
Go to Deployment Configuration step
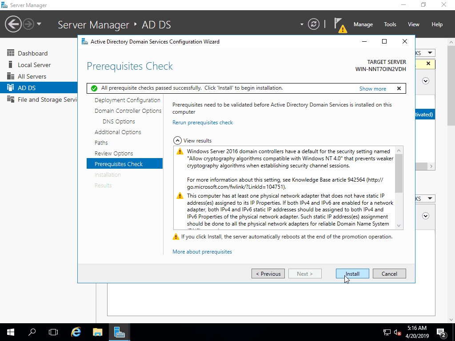(128, 100)
